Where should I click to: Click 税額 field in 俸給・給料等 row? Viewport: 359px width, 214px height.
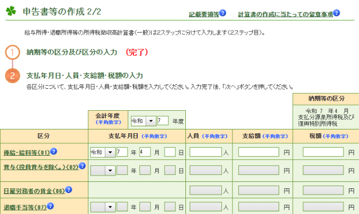point(323,152)
